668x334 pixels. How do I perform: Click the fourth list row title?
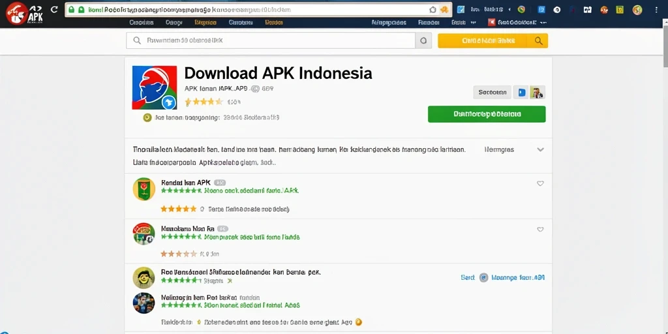click(198, 297)
